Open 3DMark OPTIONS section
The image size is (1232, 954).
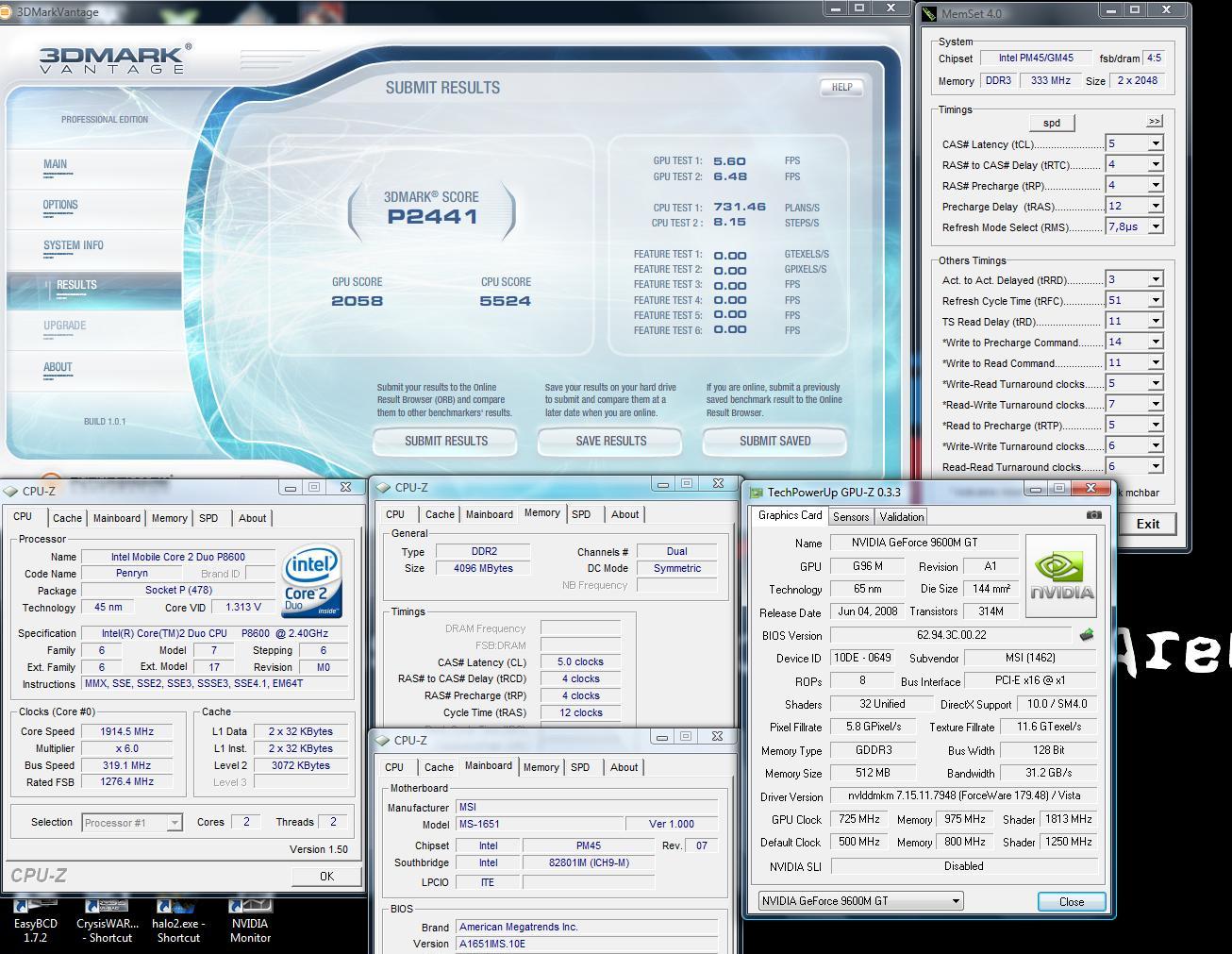[x=60, y=205]
